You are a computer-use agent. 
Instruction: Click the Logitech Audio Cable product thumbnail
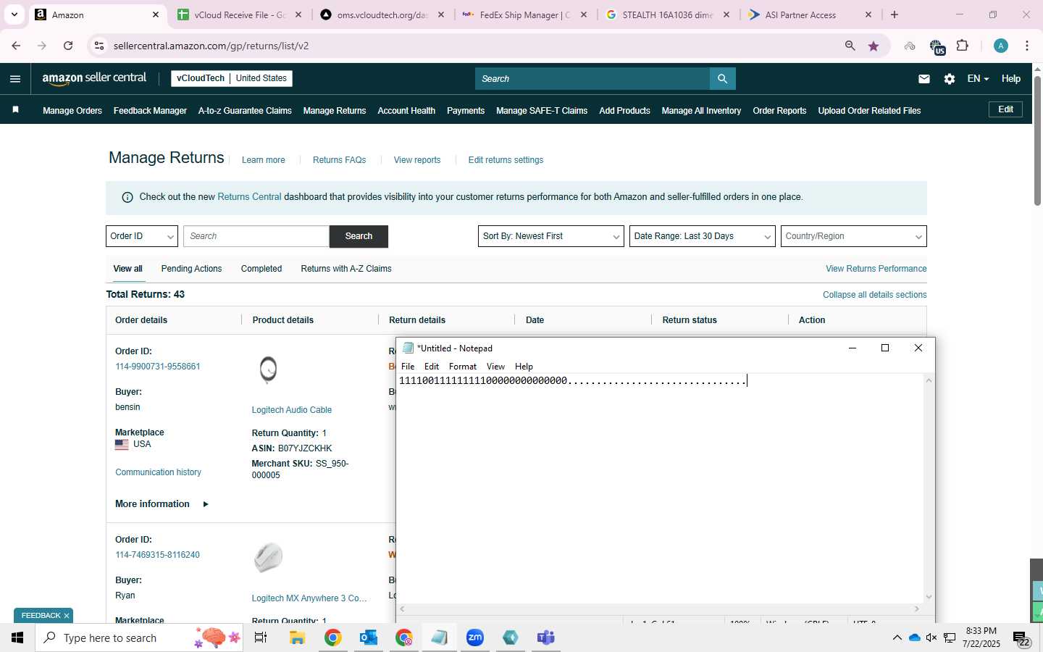pos(268,369)
